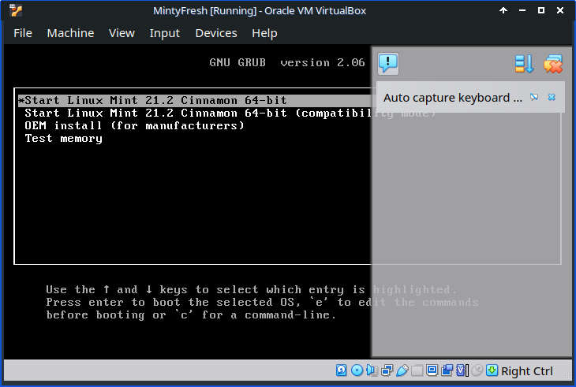Click the Right Ctrl host key label
Viewport: 576px width, 387px height.
click(x=527, y=371)
